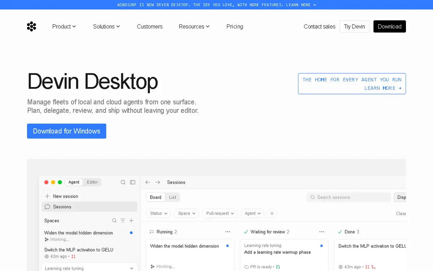Switch to Editor mode
Image resolution: width=433 pixels, height=271 pixels.
tap(92, 182)
